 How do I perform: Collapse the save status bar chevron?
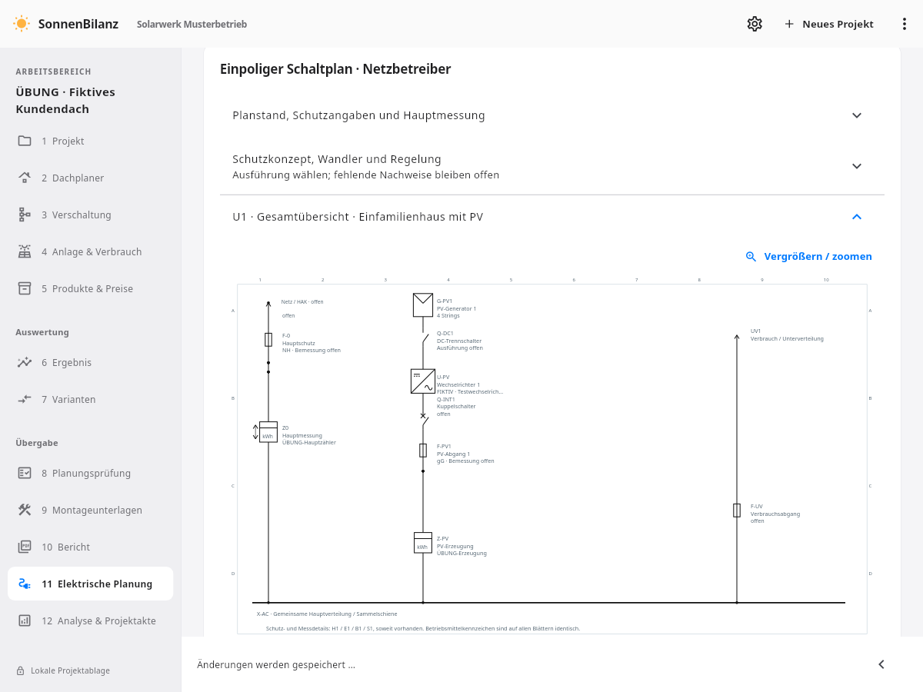tap(881, 664)
